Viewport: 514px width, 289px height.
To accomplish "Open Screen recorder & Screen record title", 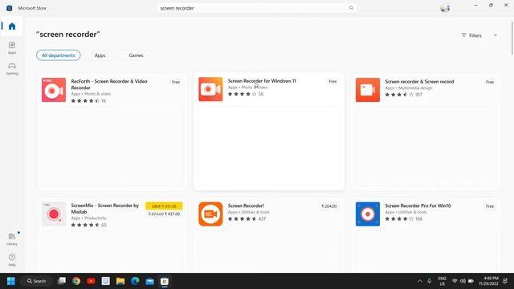I will 419,82.
